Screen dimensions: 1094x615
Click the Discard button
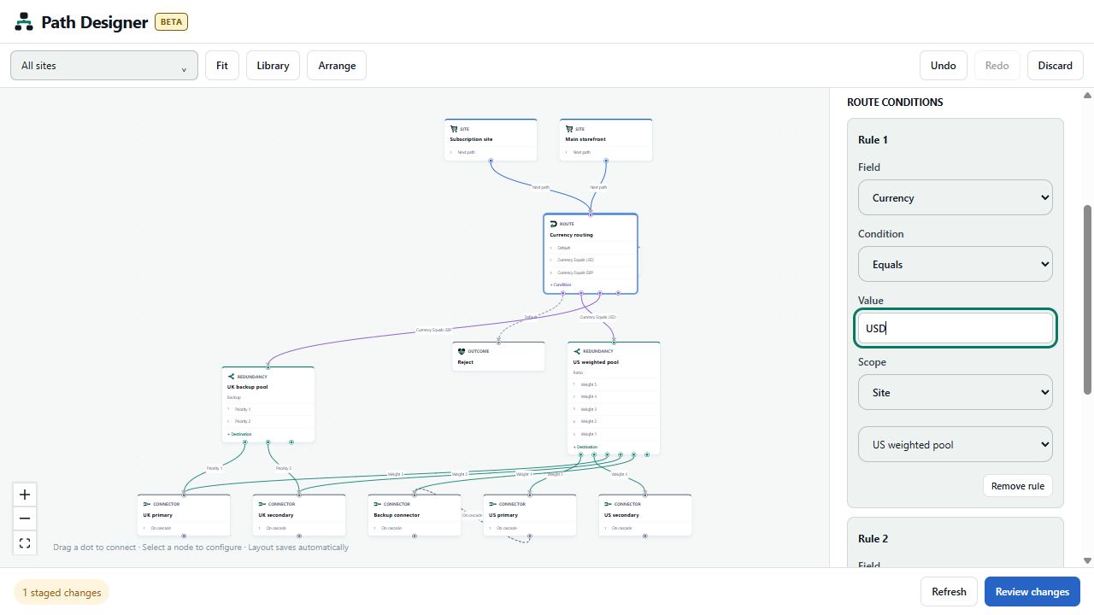(1056, 66)
